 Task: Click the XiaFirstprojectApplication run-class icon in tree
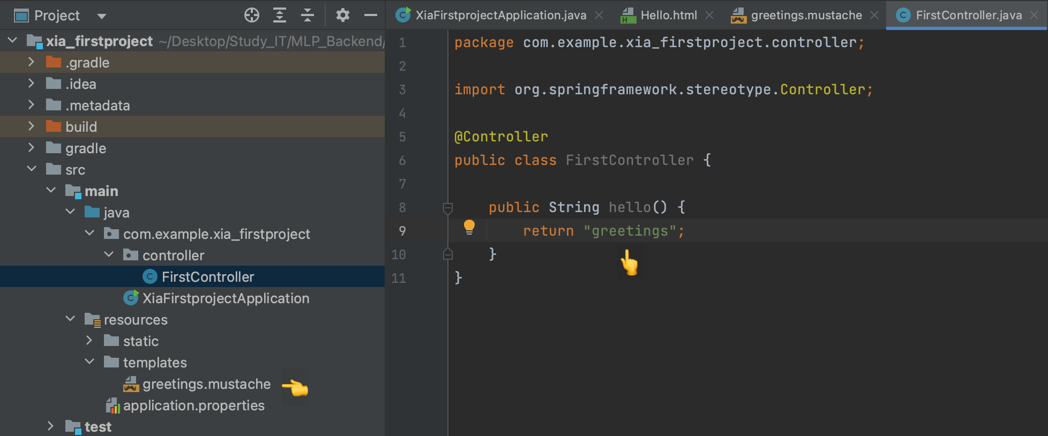tap(131, 297)
